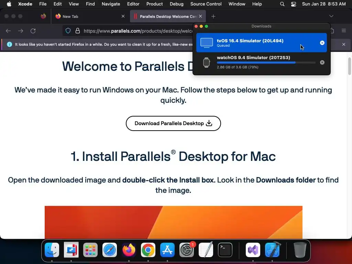Open the Help menu
Viewport: 352px width, 264px height.
tap(257, 4)
